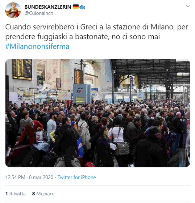Screen dimensions: 195x203
Task: Click the German flag emoji in name
Action: click(x=76, y=7)
